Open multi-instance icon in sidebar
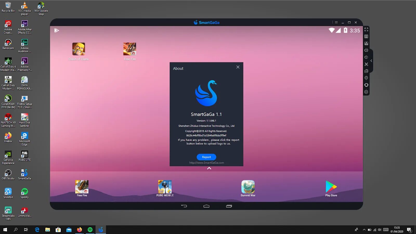 366,71
